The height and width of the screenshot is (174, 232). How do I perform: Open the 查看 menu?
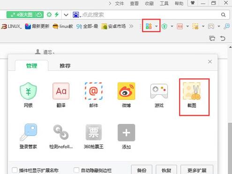[135, 3]
